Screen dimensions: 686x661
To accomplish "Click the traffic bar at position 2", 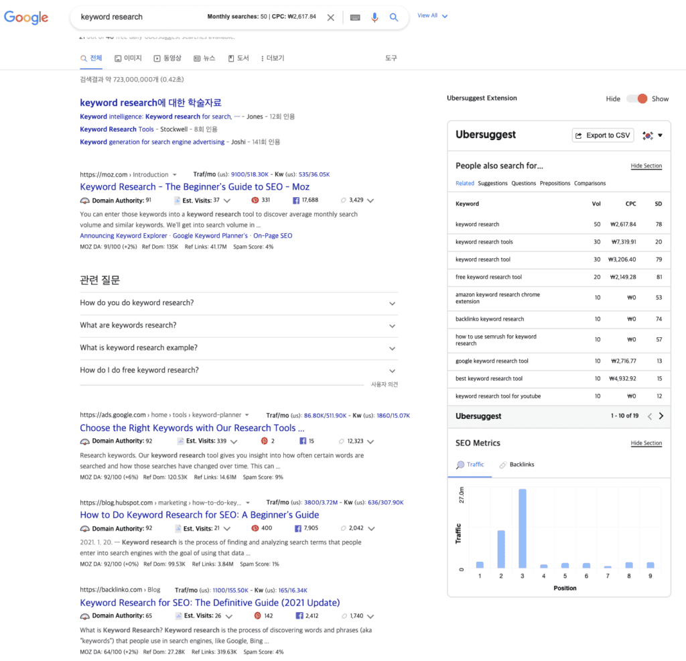I will 501,549.
